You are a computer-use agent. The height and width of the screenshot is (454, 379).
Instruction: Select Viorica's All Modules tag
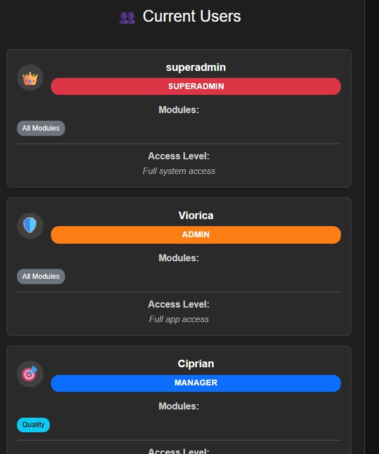pos(41,277)
